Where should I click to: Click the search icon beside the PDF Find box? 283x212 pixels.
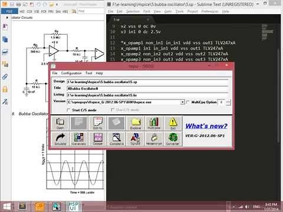pos(74,11)
